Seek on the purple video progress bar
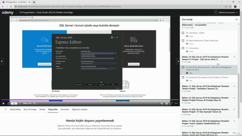Viewport: 242px width, 136px height. click(90, 100)
